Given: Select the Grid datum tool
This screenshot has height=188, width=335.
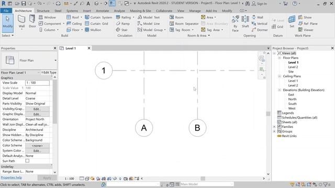Looking at the screenshot, I should (277, 27).
